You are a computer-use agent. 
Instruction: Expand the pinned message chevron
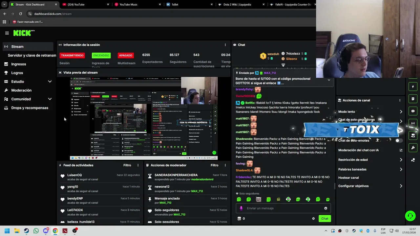[329, 80]
